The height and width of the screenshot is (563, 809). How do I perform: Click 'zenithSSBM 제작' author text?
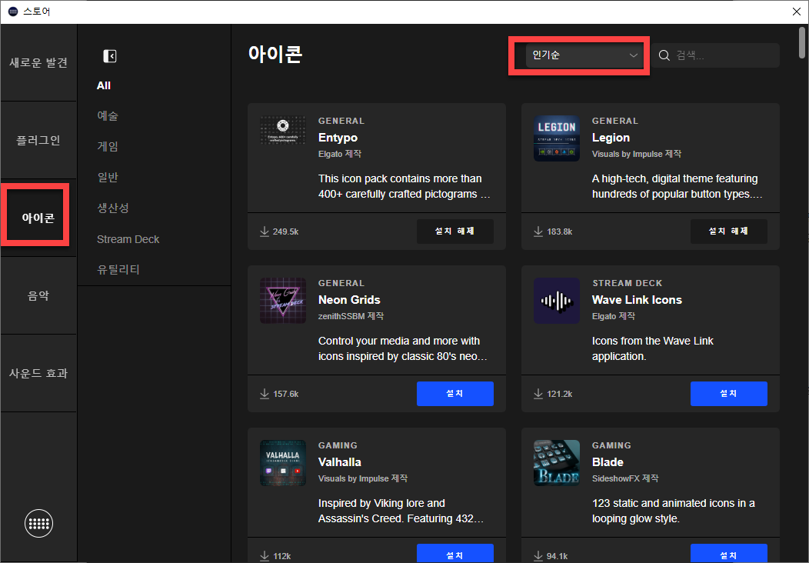(351, 316)
